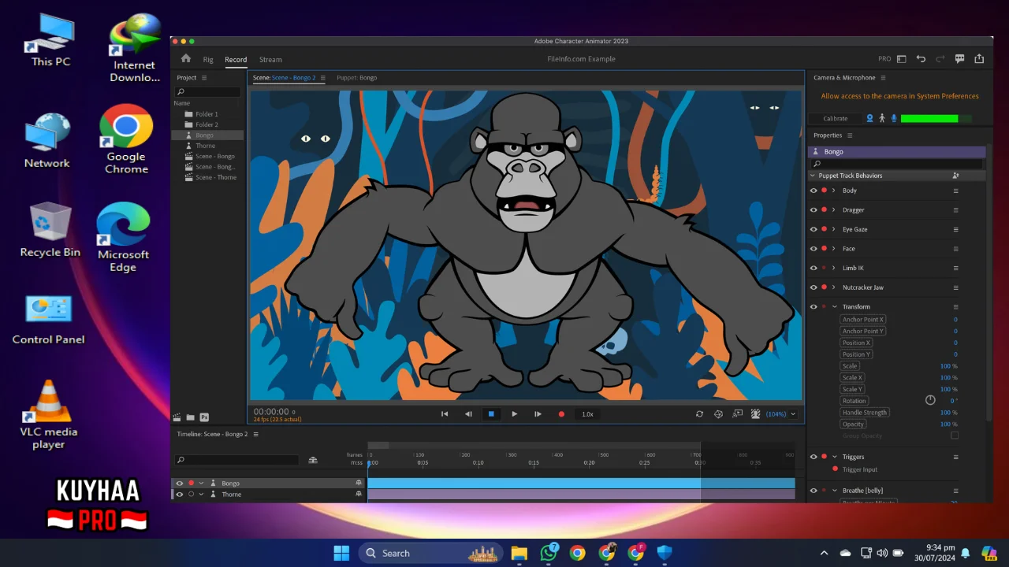The image size is (1009, 567).
Task: Open the Eye Gaze behavior options menu icon
Action: tap(956, 229)
